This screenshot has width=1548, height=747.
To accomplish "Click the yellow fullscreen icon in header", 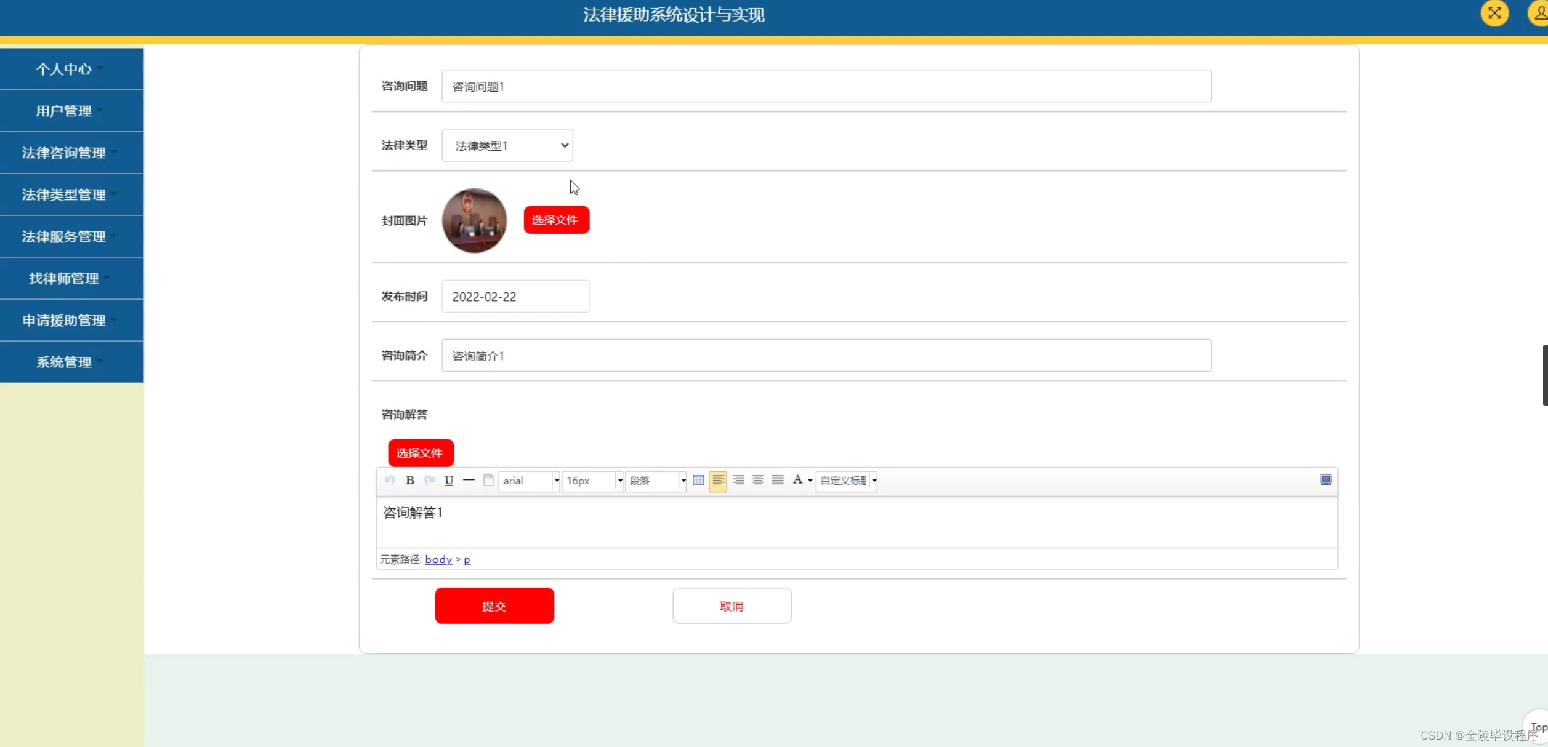I will click(1494, 14).
